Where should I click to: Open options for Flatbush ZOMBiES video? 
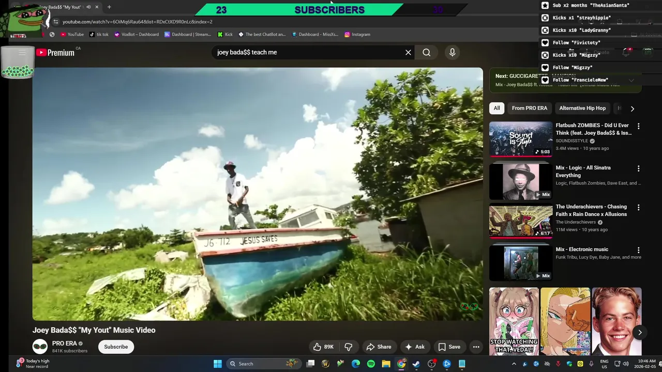(638, 126)
